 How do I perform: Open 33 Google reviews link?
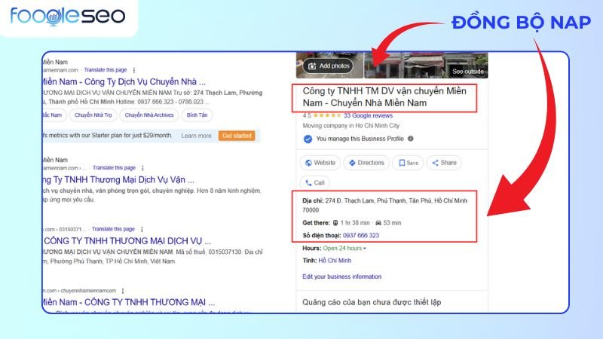[x=368, y=116]
